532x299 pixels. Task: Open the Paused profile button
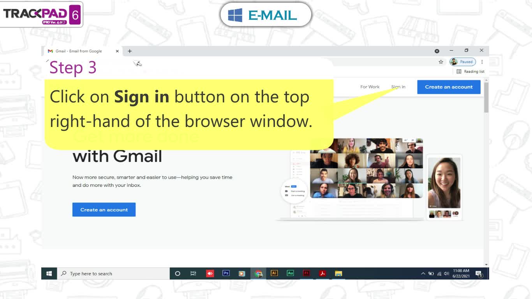462,62
